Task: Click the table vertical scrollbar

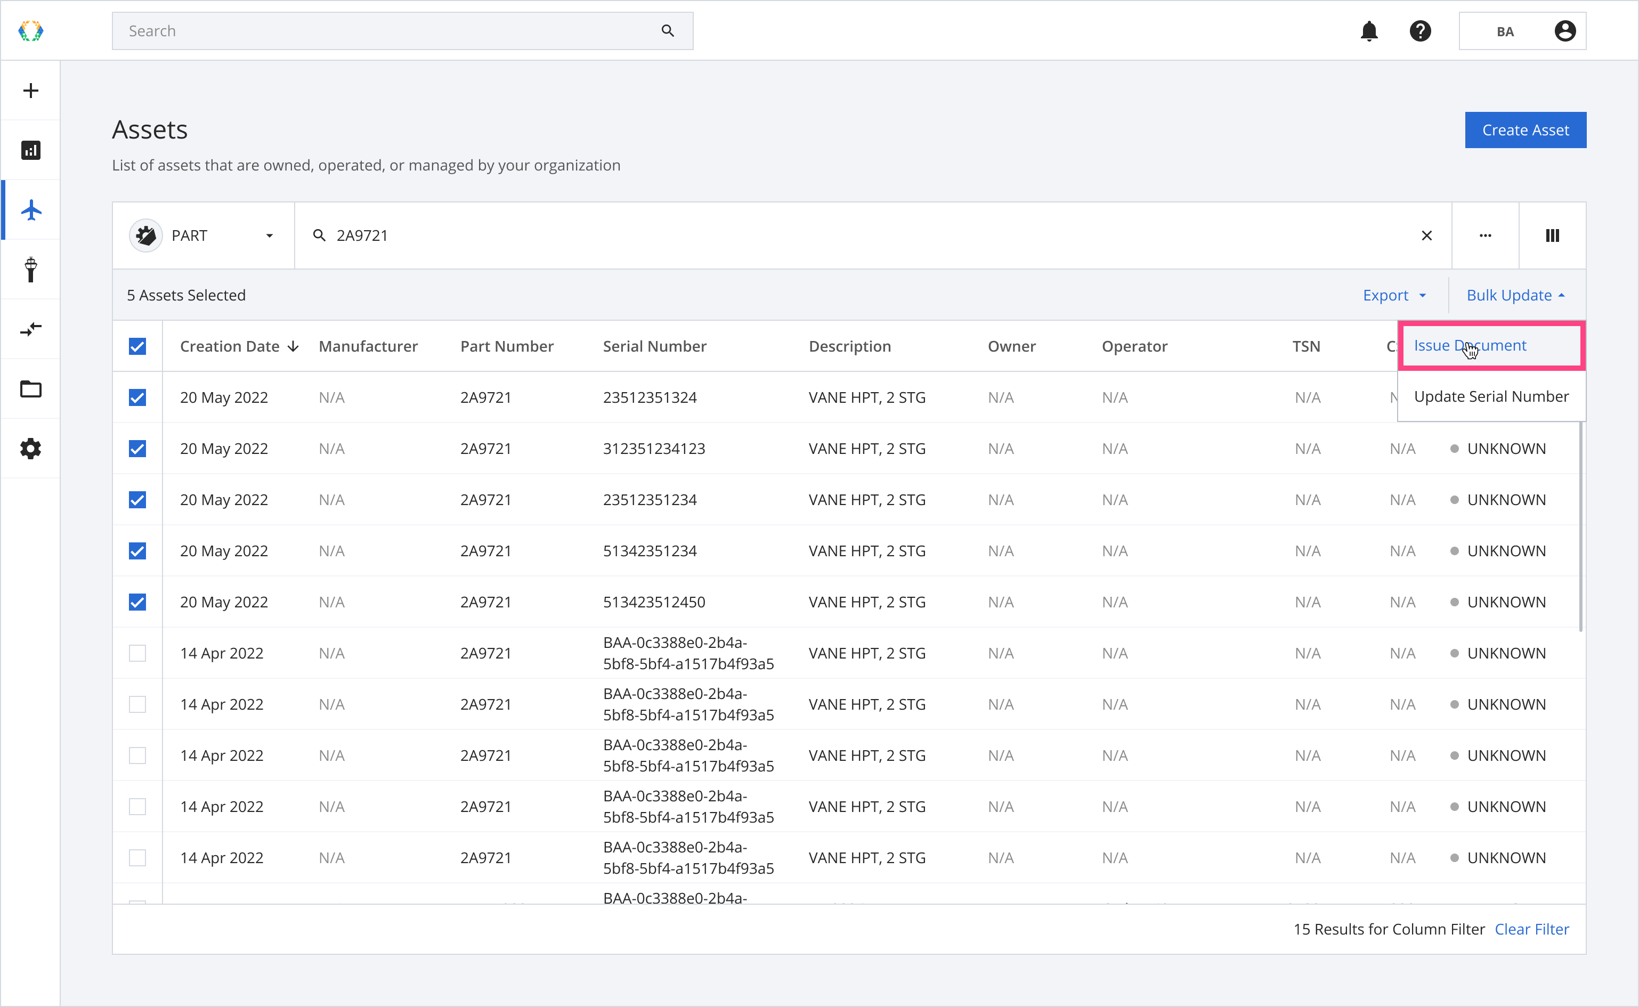Action: point(1581,526)
